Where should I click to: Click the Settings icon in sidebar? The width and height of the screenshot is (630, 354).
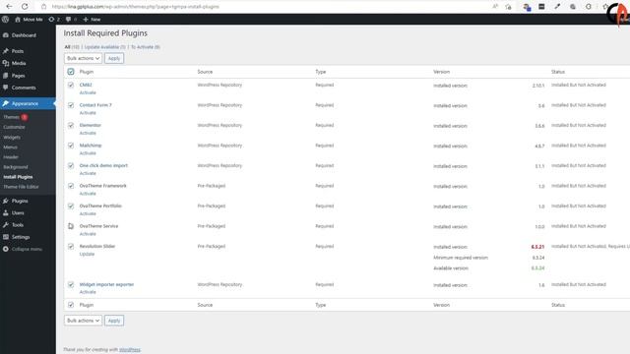pyautogui.click(x=6, y=237)
